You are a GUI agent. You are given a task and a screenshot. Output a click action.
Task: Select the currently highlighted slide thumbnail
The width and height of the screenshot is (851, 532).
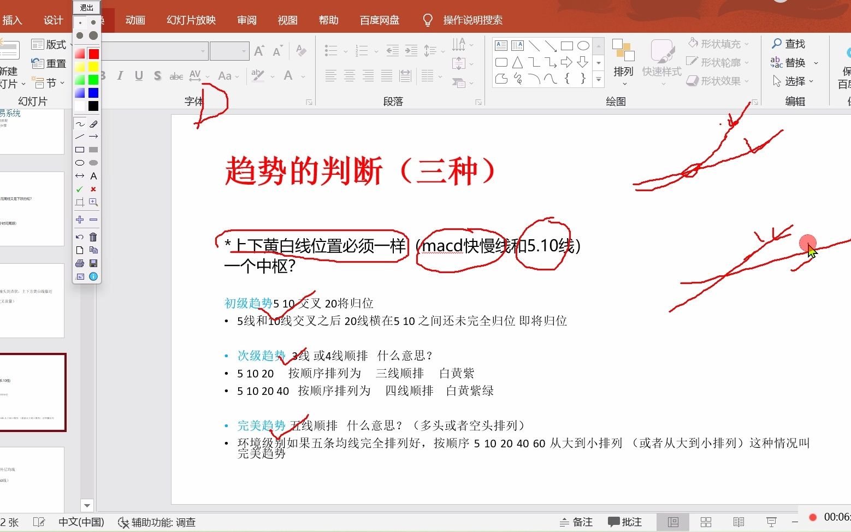pos(32,392)
